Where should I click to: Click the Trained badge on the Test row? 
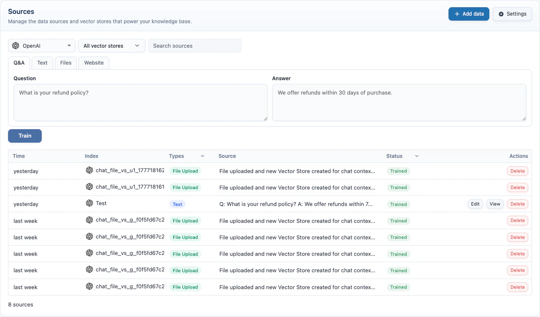click(398, 204)
